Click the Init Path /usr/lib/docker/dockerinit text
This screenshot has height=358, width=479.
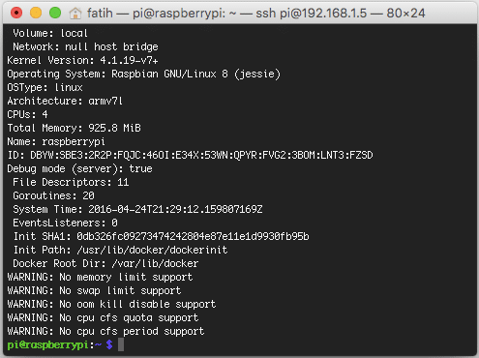[120, 250]
